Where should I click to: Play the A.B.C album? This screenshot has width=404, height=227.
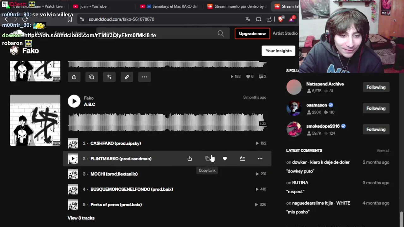pyautogui.click(x=74, y=101)
